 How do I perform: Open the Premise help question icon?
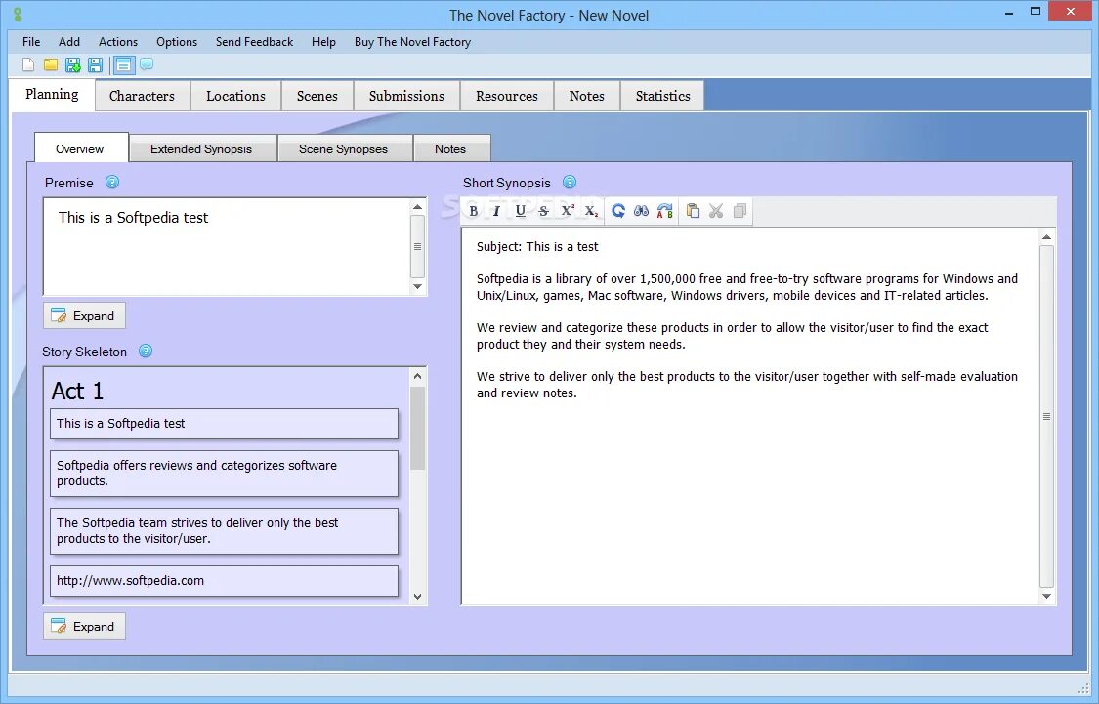click(x=112, y=183)
